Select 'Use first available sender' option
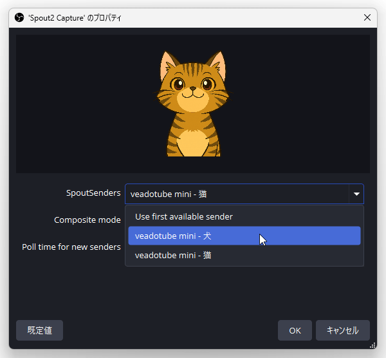The width and height of the screenshot is (386, 358). pyautogui.click(x=244, y=216)
